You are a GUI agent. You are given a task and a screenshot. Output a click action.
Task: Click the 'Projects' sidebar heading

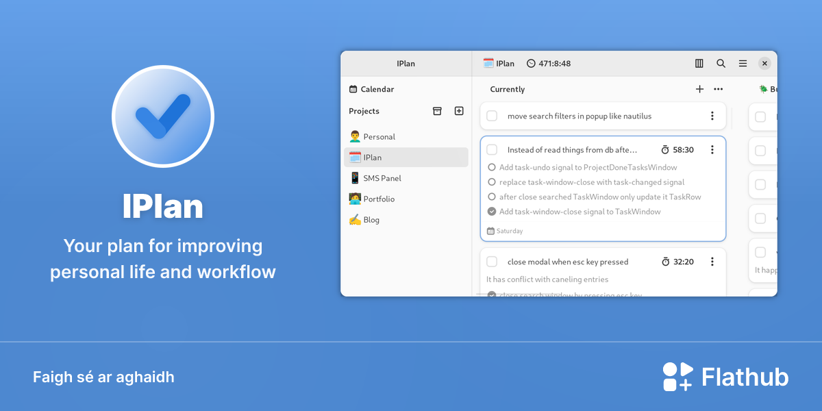coord(364,111)
